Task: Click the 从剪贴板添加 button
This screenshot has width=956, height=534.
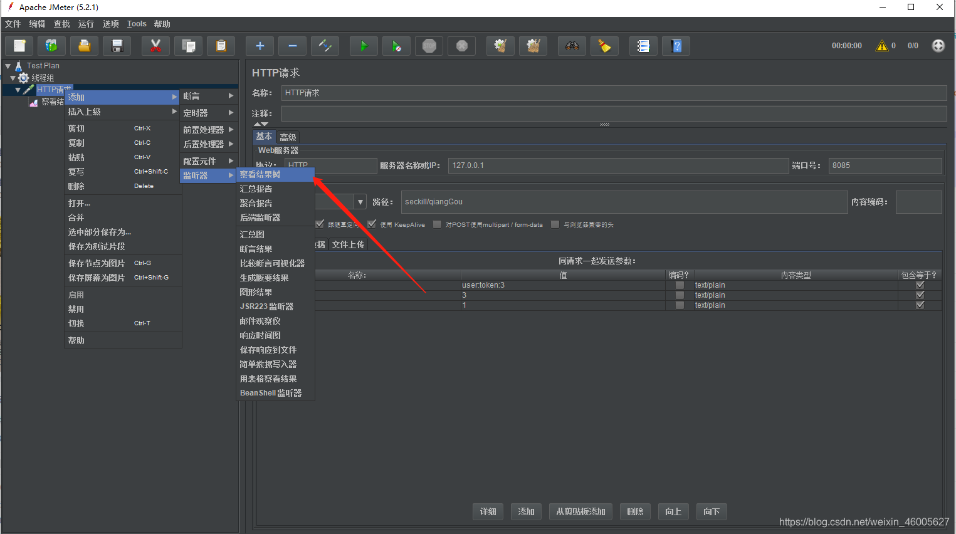Action: click(x=581, y=511)
